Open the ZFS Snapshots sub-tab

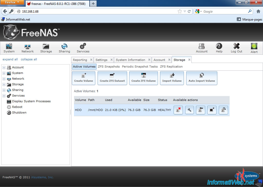(x=109, y=67)
